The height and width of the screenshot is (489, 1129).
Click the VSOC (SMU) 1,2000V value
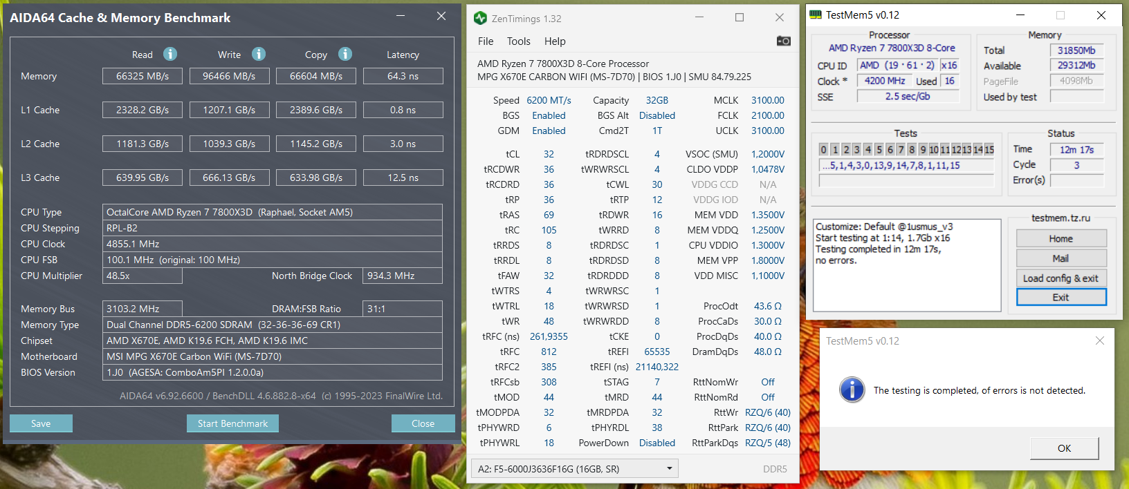pyautogui.click(x=768, y=154)
